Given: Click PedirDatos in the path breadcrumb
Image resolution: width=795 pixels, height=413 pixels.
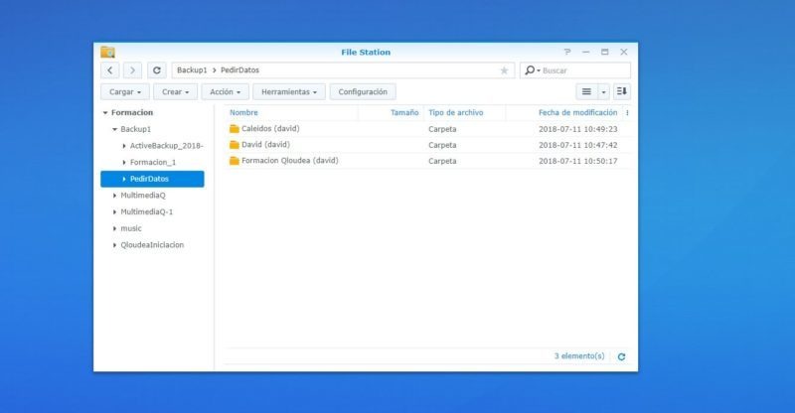Looking at the screenshot, I should [x=239, y=70].
